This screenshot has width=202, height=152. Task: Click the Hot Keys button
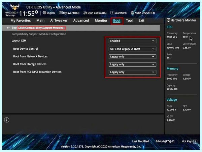point(189,142)
